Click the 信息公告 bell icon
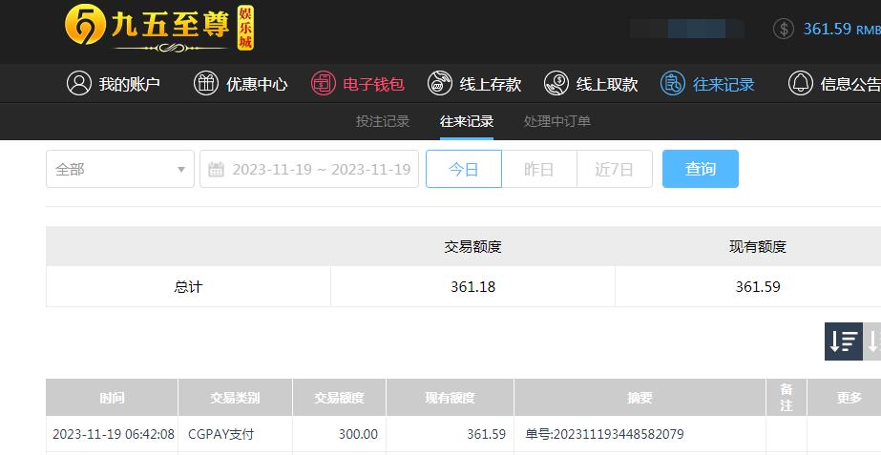This screenshot has width=881, height=455. 800,84
